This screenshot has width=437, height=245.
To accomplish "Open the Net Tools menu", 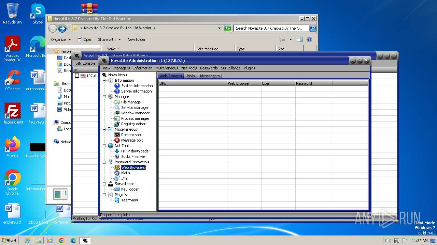I will [189, 68].
